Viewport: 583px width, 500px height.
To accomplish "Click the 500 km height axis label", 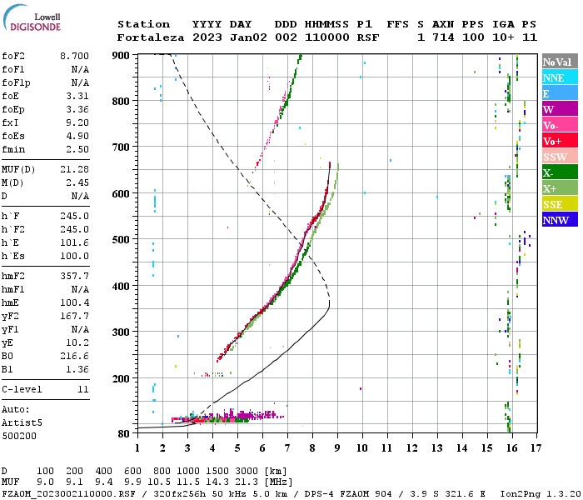I will (121, 240).
